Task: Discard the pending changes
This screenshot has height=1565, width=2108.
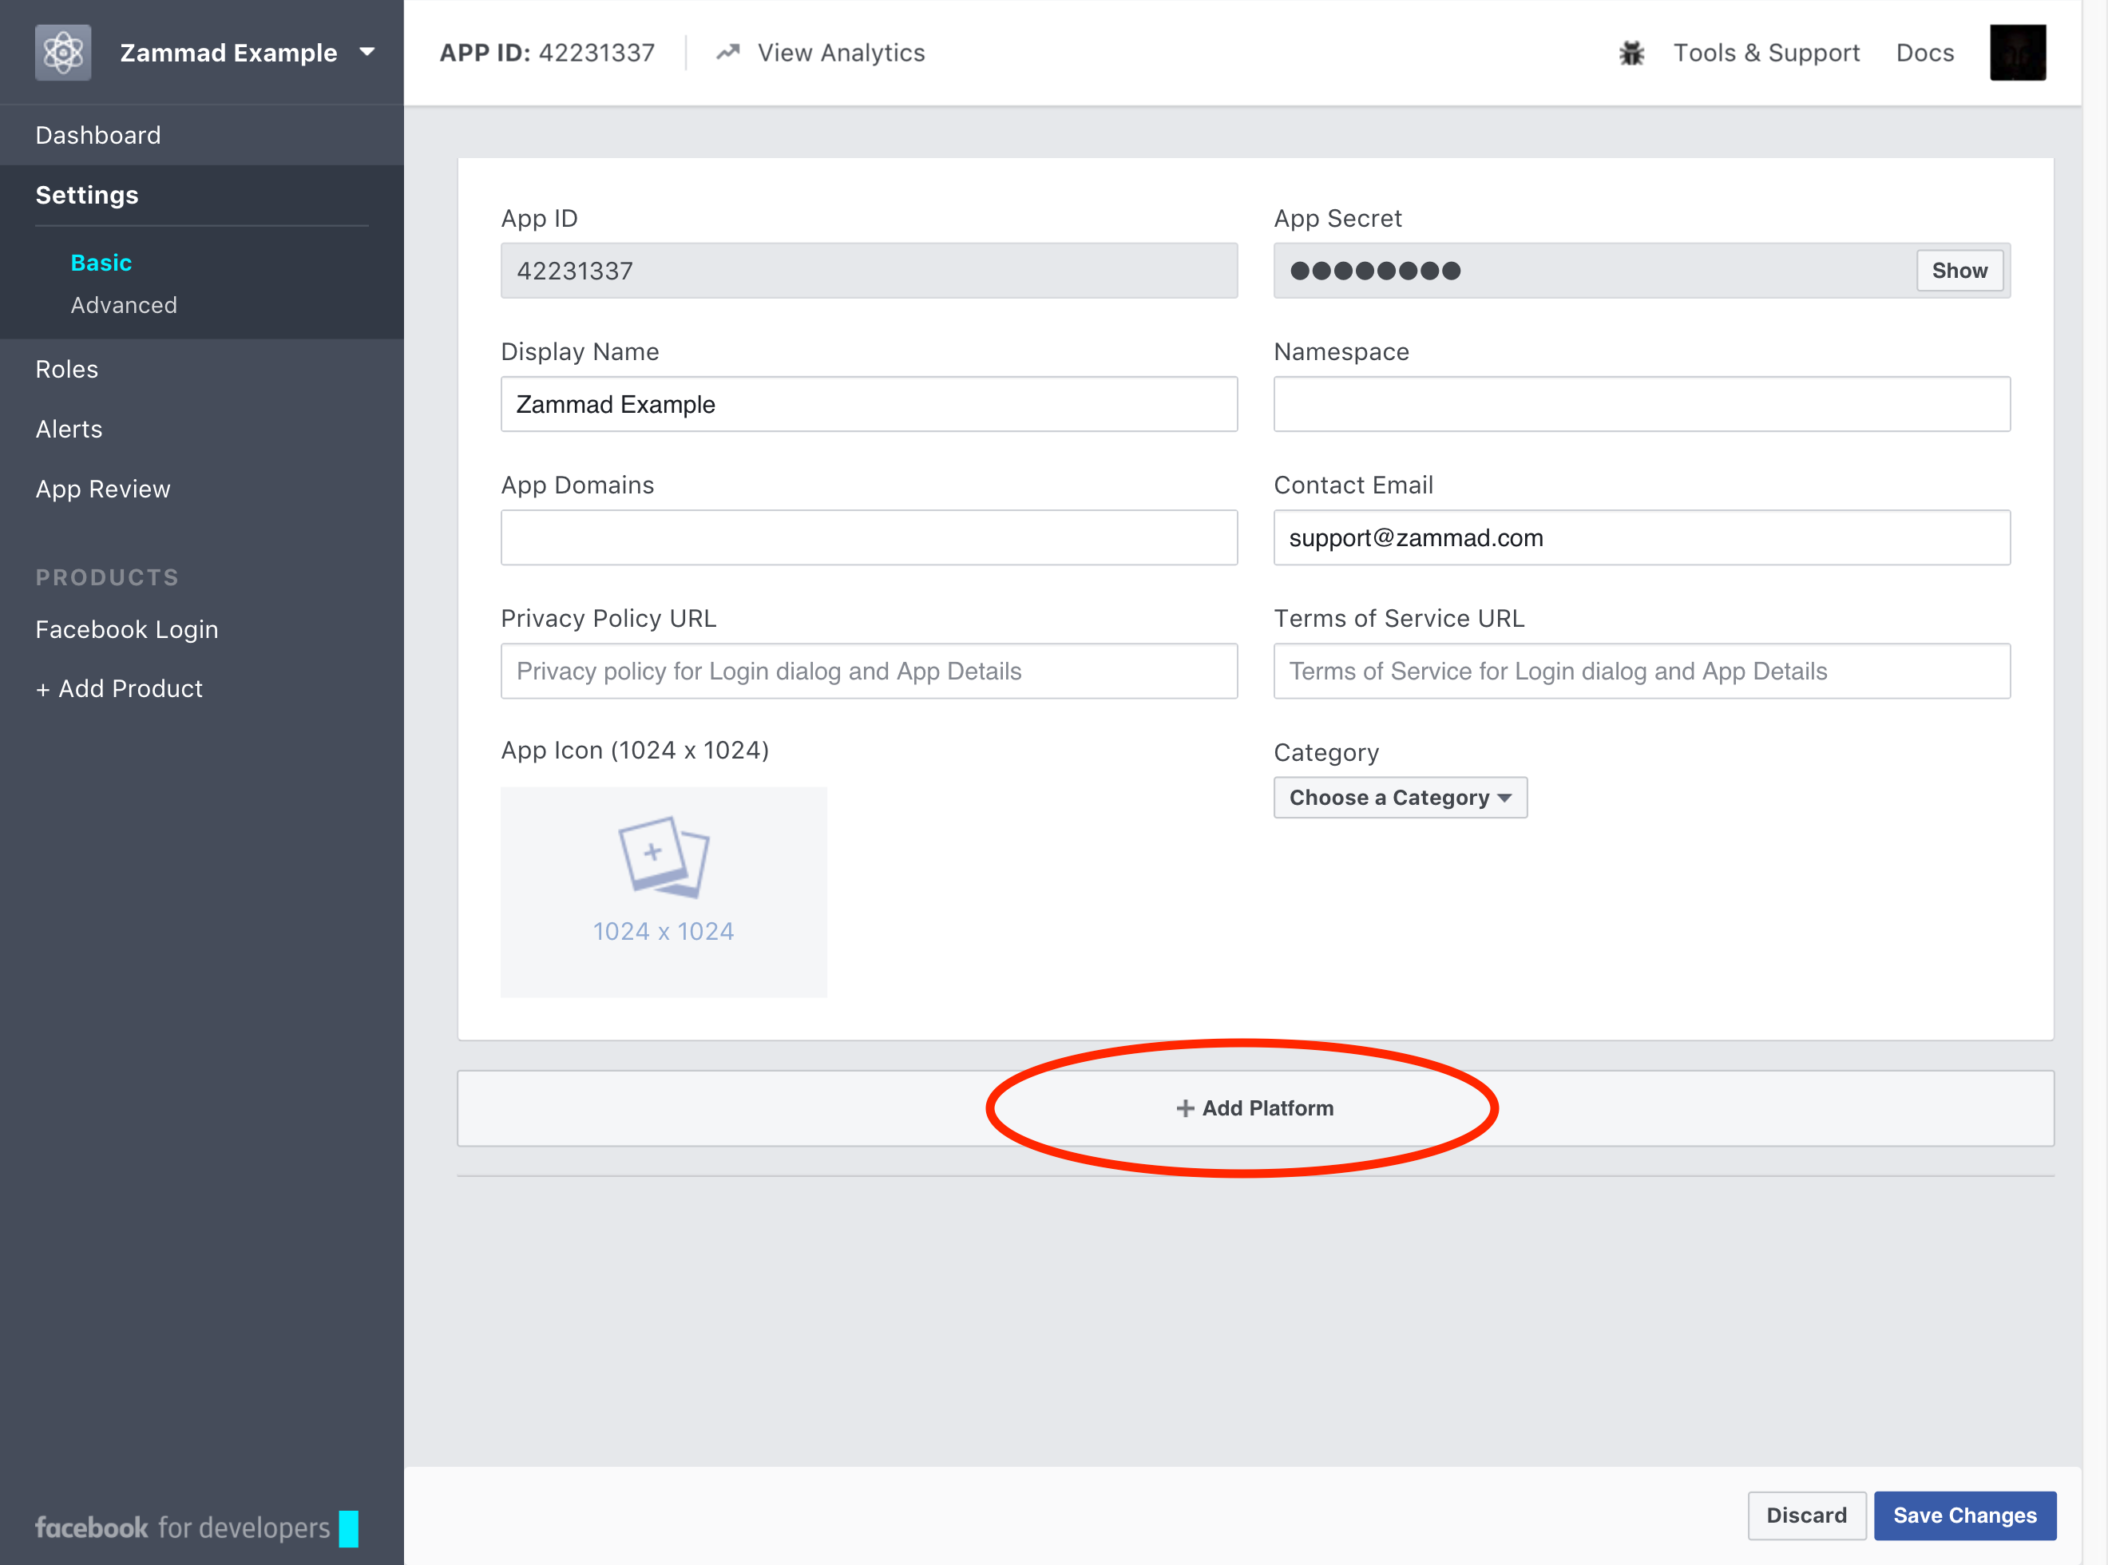Action: click(1806, 1515)
